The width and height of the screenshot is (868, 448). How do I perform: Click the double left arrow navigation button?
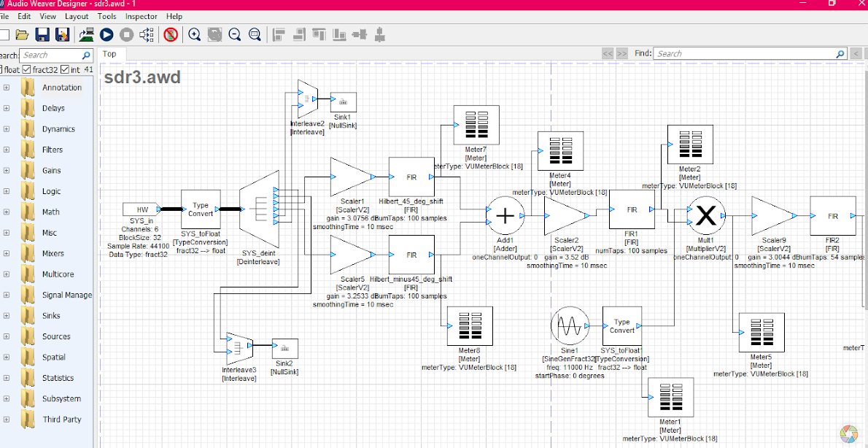coord(607,54)
